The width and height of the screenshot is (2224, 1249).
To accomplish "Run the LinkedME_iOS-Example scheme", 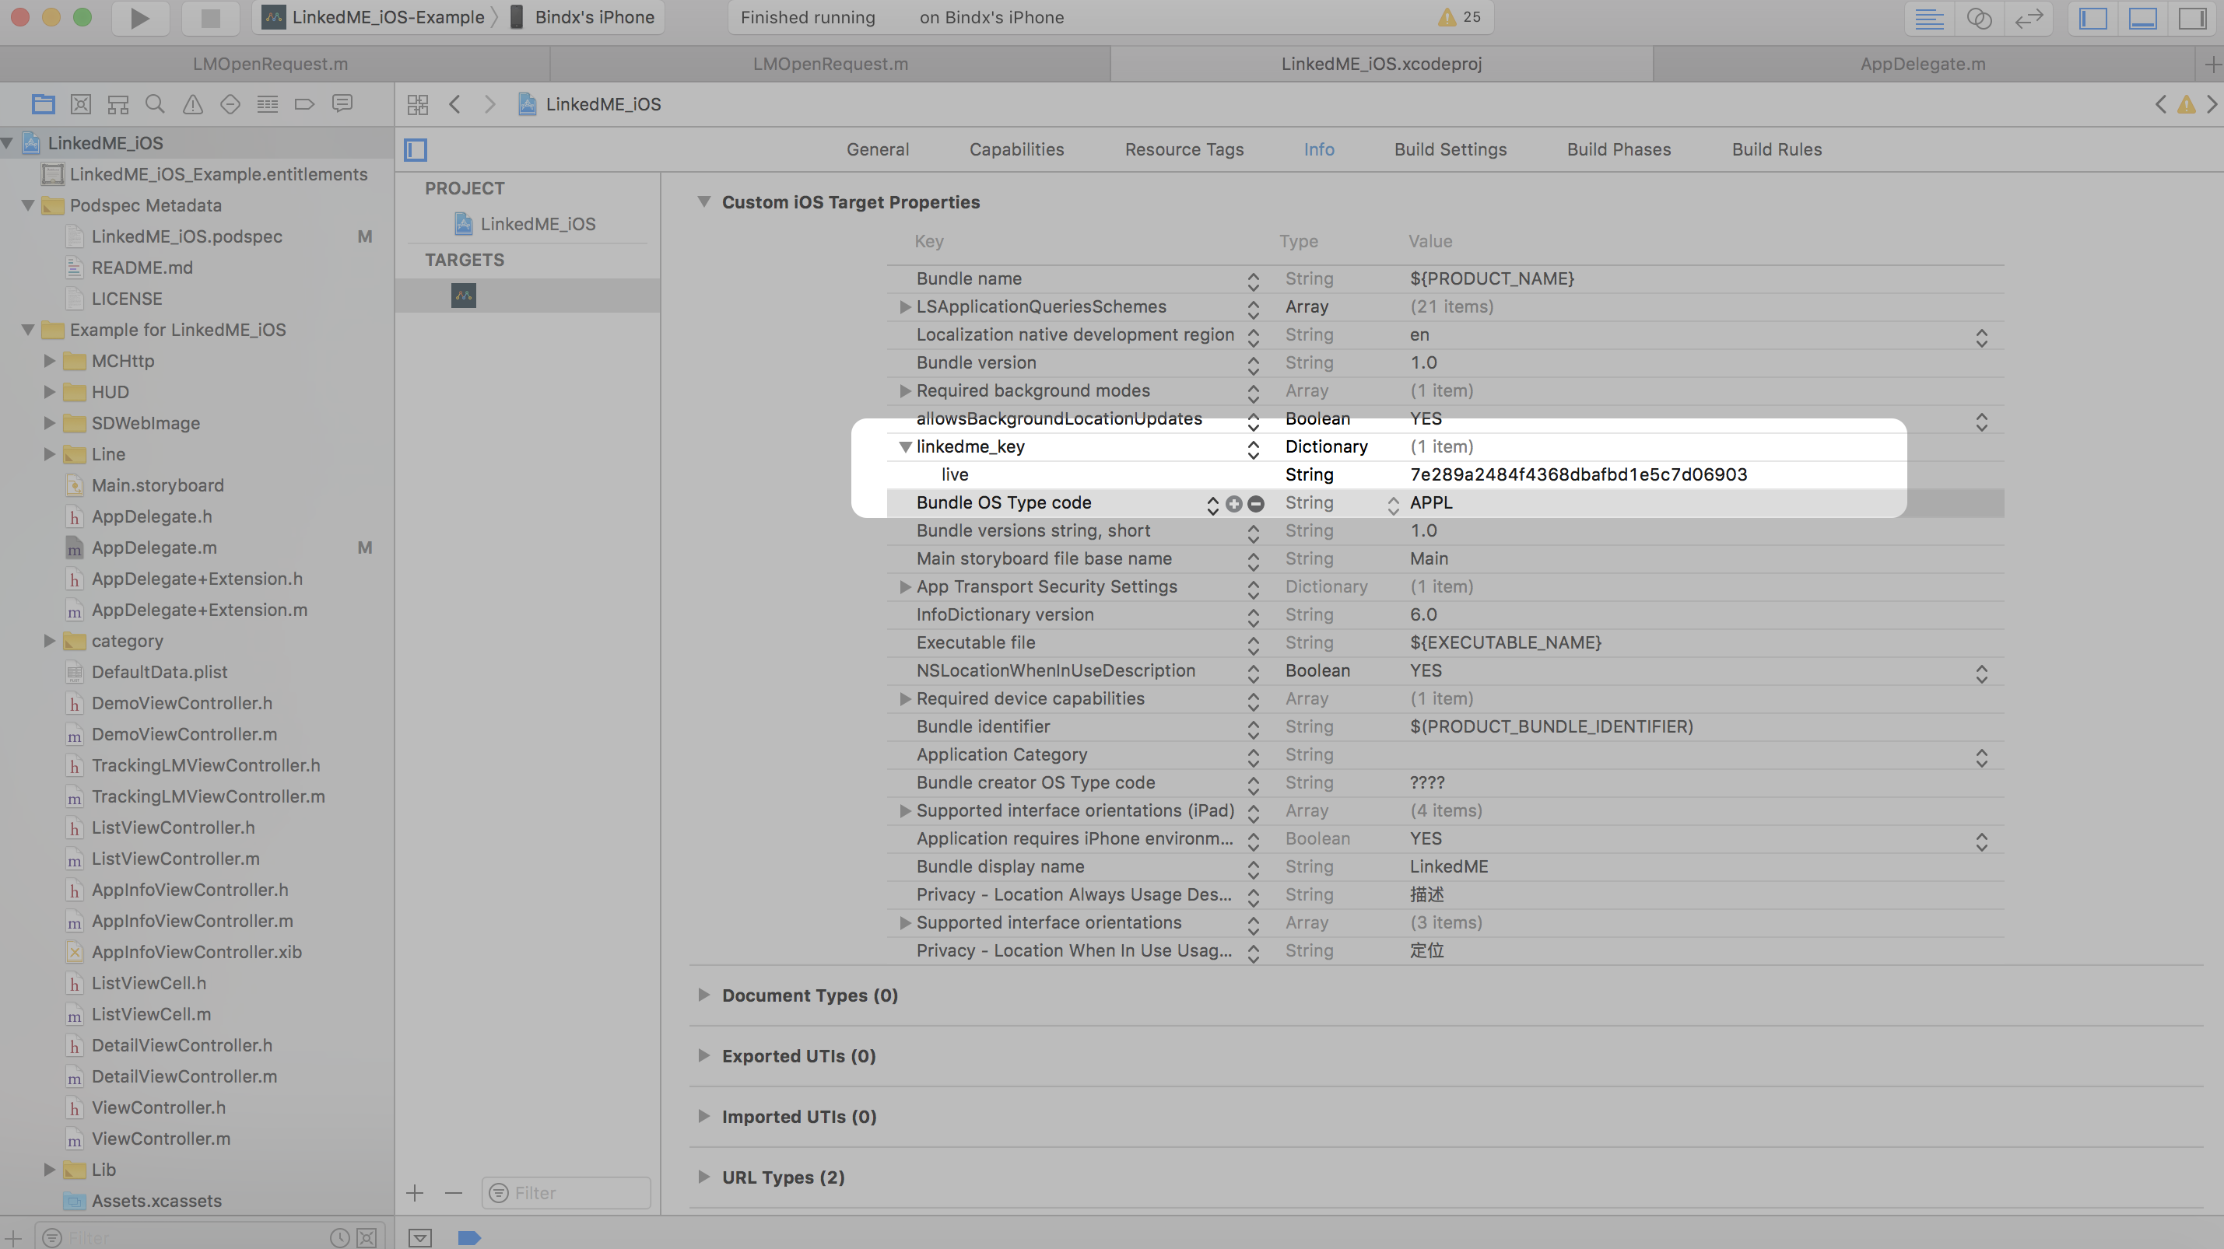I will point(140,17).
